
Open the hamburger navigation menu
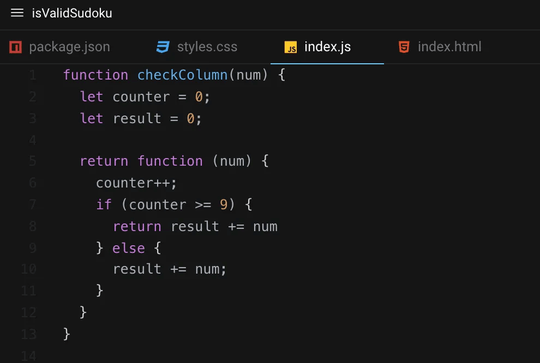point(17,13)
